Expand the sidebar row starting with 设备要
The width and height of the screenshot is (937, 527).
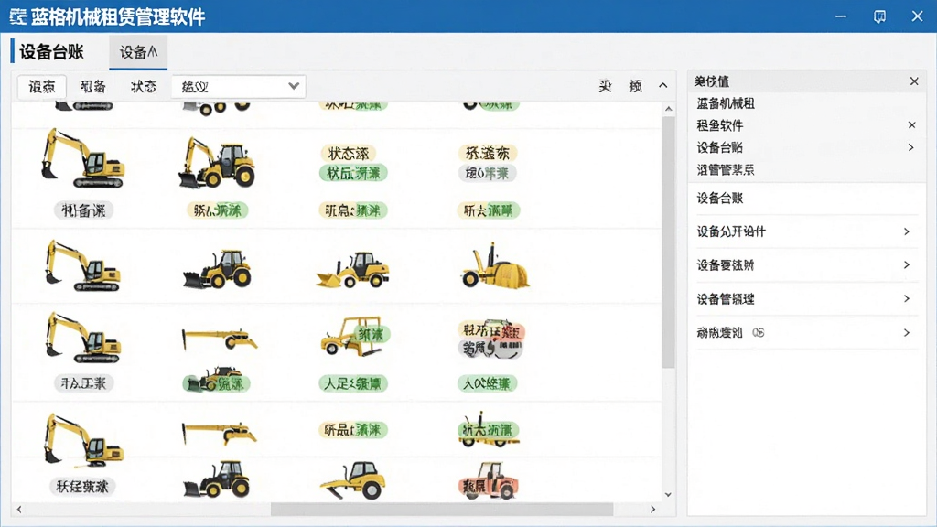pyautogui.click(x=907, y=264)
